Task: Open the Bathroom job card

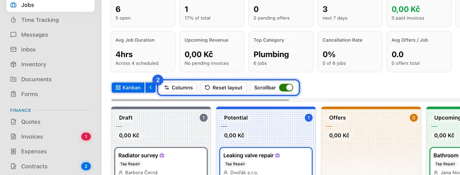Action: click(445, 161)
